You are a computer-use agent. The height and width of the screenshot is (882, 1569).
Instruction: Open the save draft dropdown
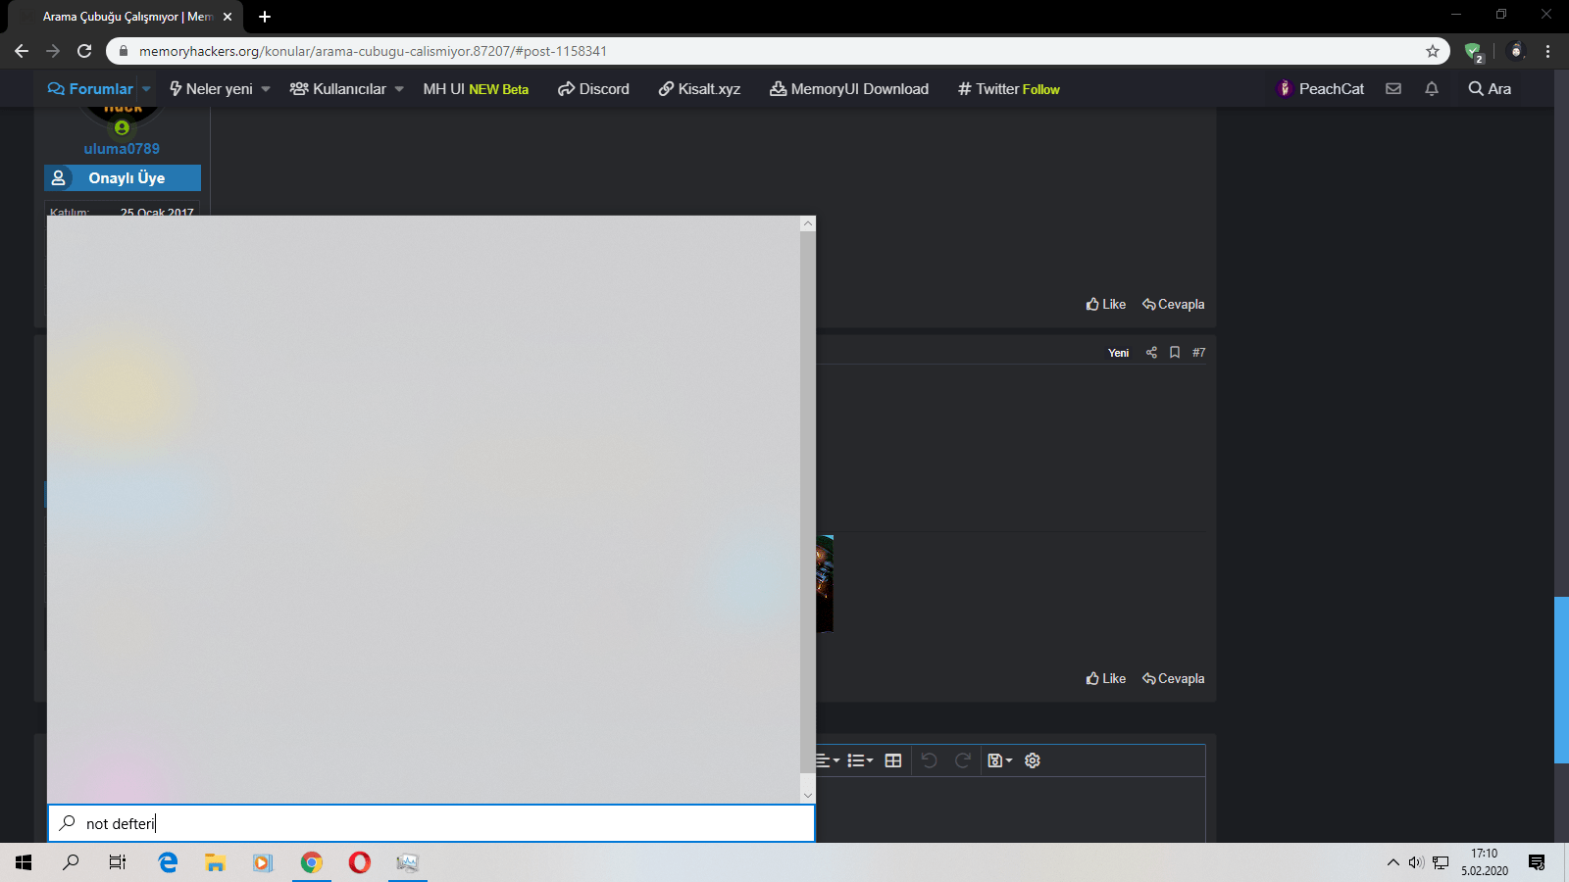(x=999, y=760)
